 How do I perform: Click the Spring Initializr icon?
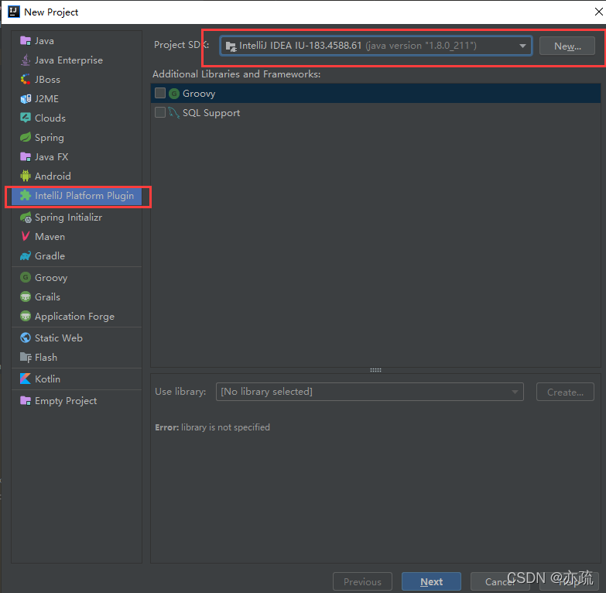[26, 218]
